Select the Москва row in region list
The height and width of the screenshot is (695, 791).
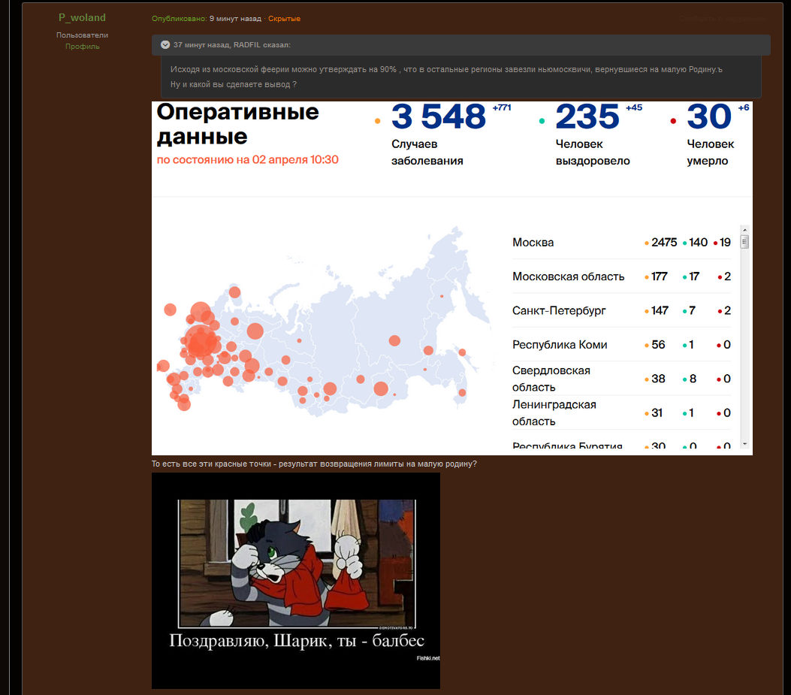click(621, 242)
